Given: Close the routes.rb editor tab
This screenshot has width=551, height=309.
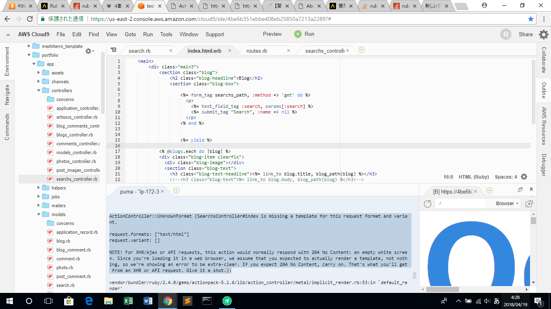Looking at the screenshot, I should 289,50.
